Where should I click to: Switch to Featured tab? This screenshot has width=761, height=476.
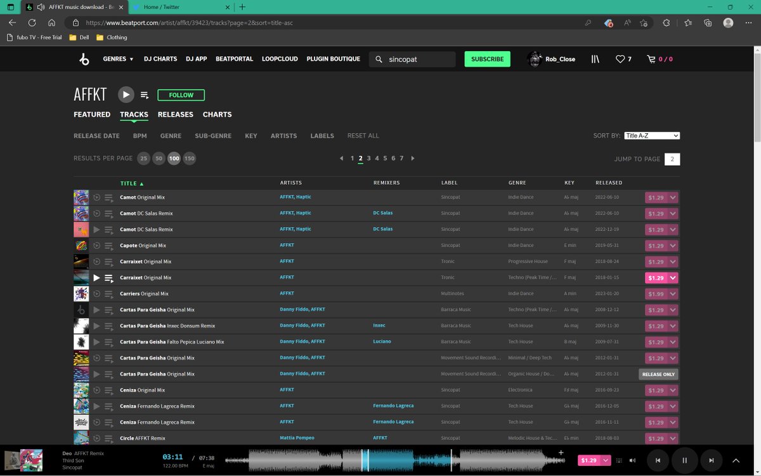[x=92, y=115]
